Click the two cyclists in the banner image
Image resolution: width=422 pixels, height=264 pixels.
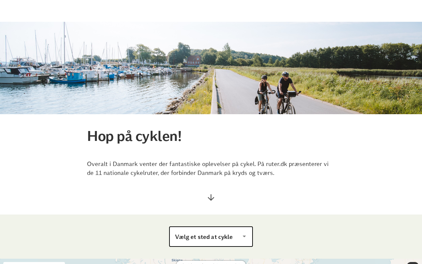278,93
